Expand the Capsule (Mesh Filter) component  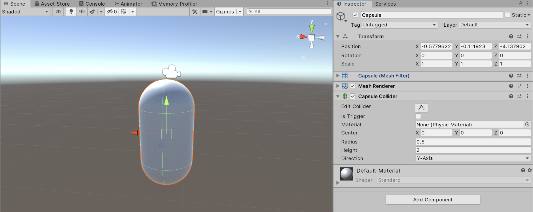pos(338,76)
